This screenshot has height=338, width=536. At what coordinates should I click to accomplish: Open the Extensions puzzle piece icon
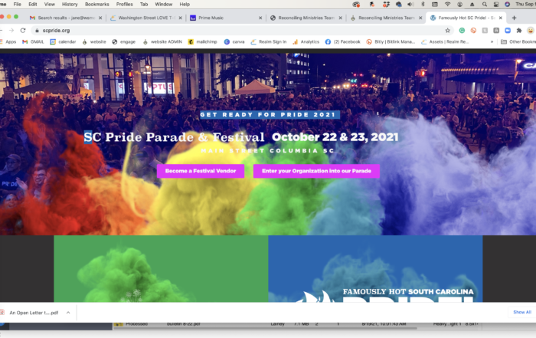click(x=519, y=31)
